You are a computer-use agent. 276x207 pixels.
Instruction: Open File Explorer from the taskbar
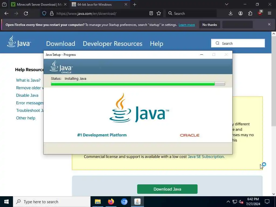click(98, 202)
